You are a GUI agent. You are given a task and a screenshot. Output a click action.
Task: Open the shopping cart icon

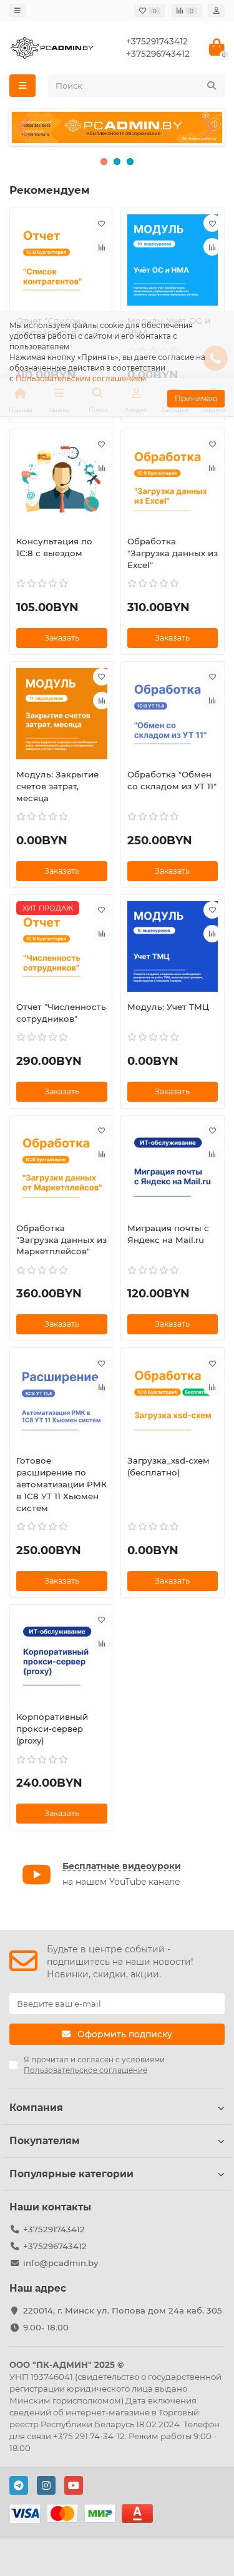(216, 48)
